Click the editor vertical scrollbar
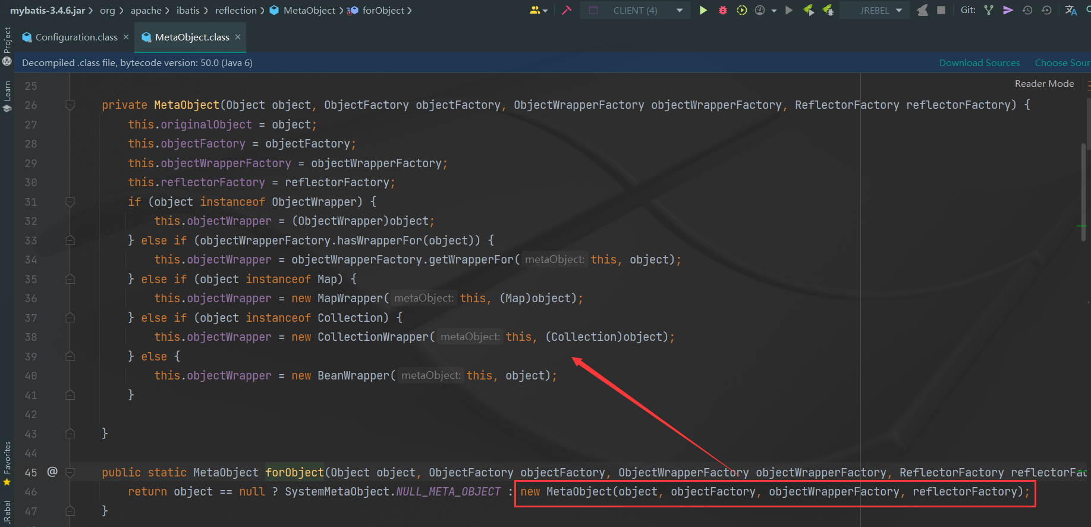 pos(1084,192)
